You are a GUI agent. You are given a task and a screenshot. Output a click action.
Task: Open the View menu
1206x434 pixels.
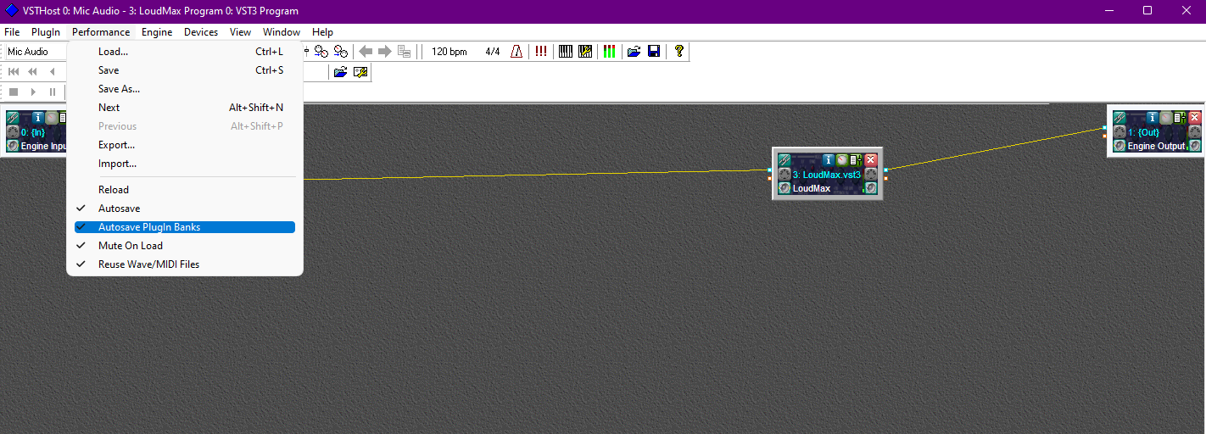click(241, 32)
